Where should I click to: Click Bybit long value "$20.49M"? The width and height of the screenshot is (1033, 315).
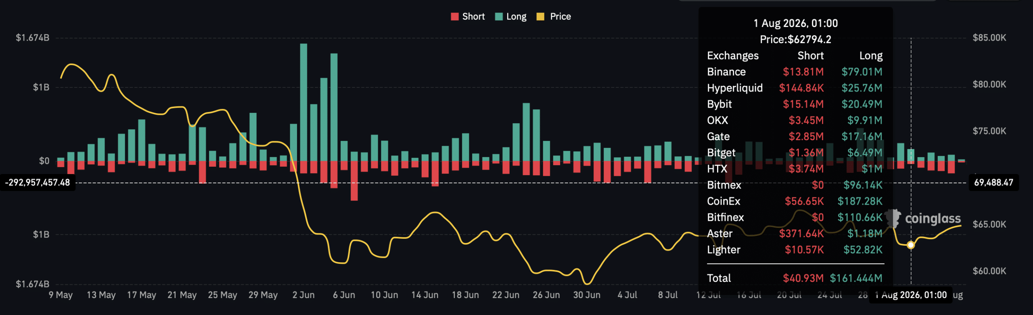click(862, 104)
